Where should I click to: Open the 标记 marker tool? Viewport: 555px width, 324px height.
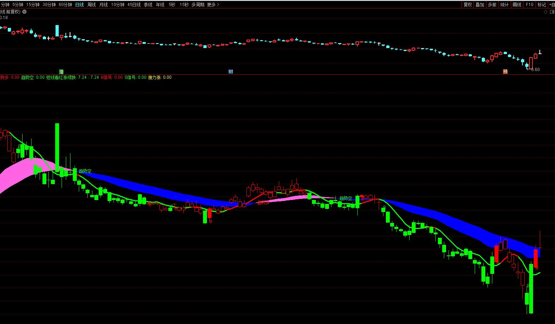click(x=541, y=5)
